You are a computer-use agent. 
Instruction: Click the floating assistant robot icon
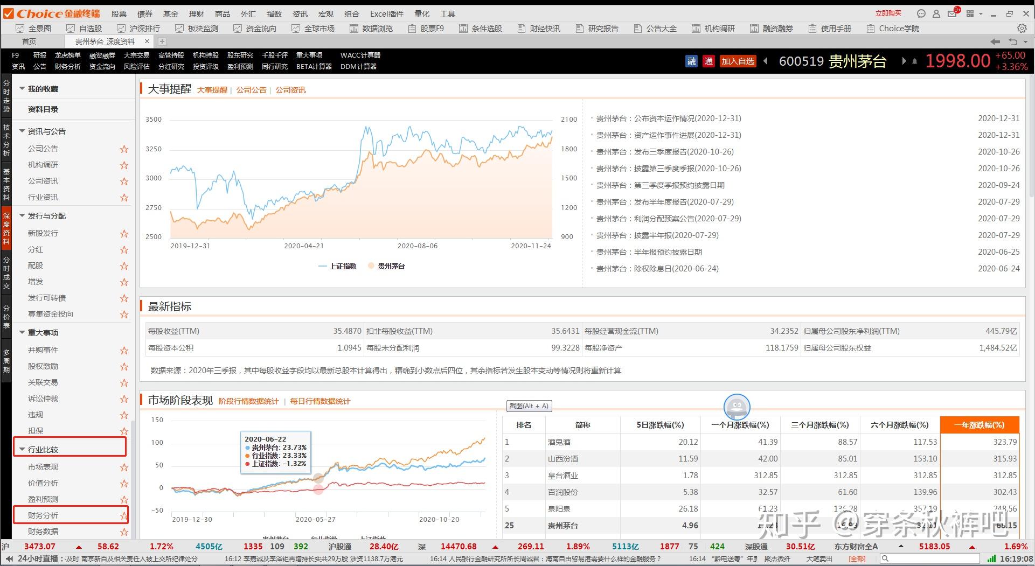(x=737, y=407)
